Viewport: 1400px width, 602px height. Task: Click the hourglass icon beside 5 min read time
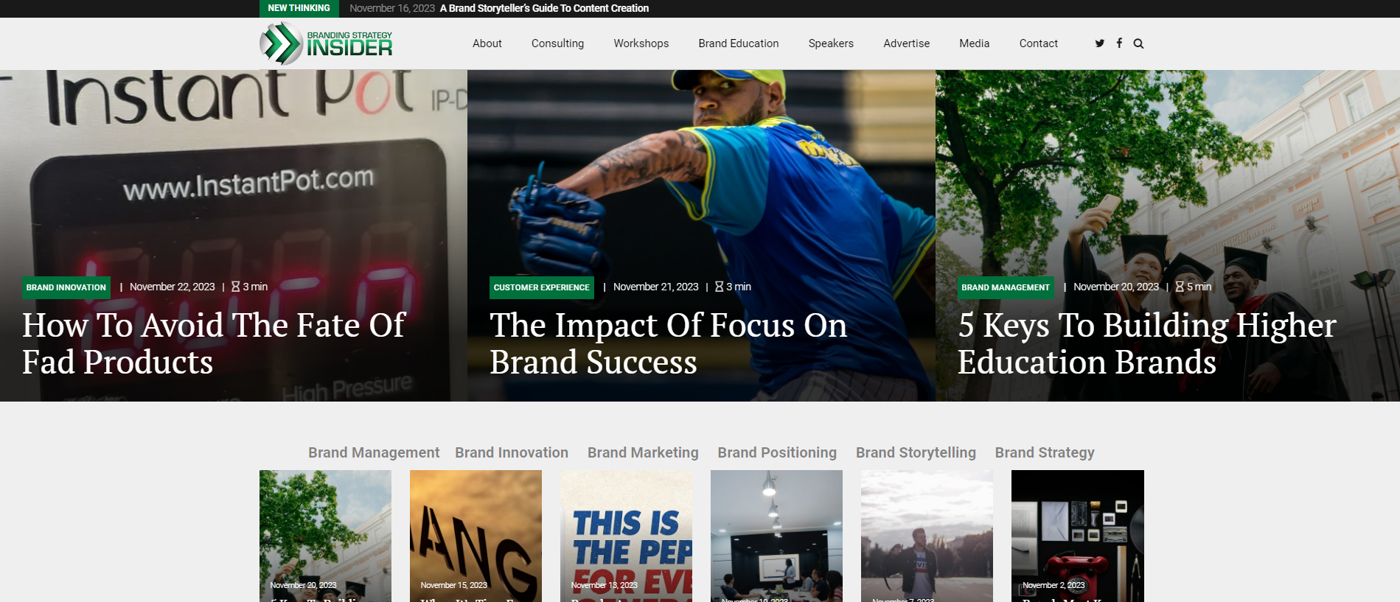pos(1179,287)
